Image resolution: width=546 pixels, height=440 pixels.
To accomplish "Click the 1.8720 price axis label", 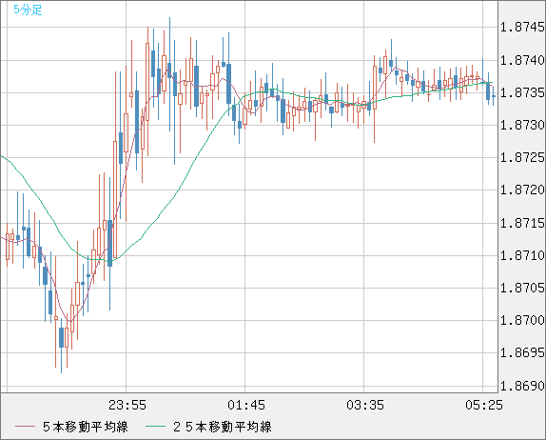I will pyautogui.click(x=522, y=190).
